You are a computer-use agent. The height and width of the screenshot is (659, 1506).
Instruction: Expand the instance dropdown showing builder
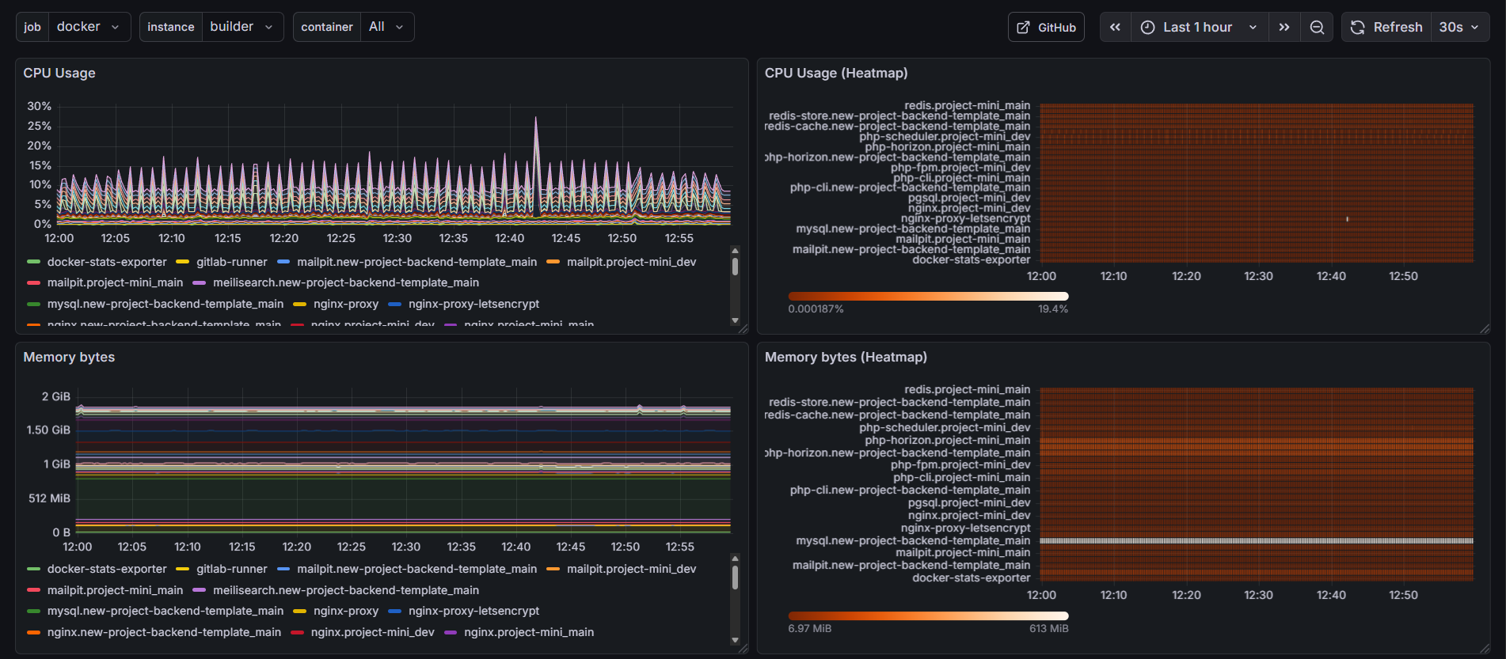click(241, 27)
